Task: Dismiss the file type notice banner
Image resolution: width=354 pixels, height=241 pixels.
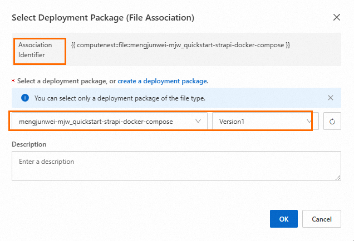Action: pos(331,98)
